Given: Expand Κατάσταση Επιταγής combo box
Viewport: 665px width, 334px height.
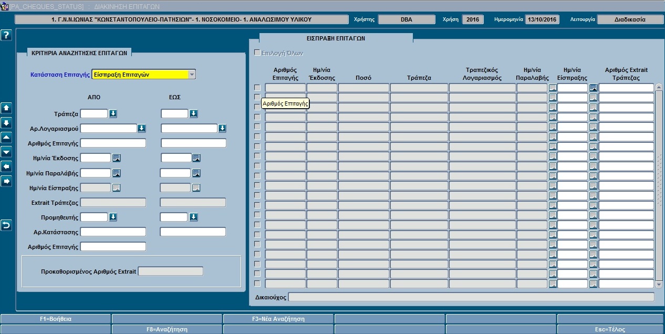Looking at the screenshot, I should [192, 75].
